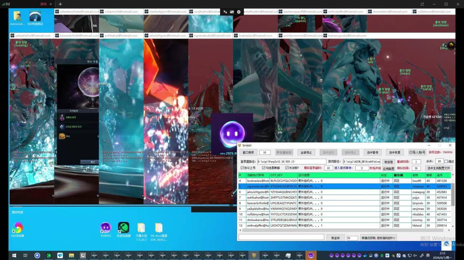Click the 当前执行账号 column header

[x=258, y=175]
